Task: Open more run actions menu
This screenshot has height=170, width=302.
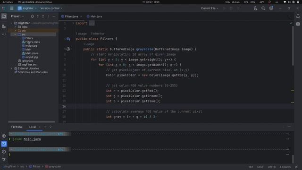Action: pos(238,8)
